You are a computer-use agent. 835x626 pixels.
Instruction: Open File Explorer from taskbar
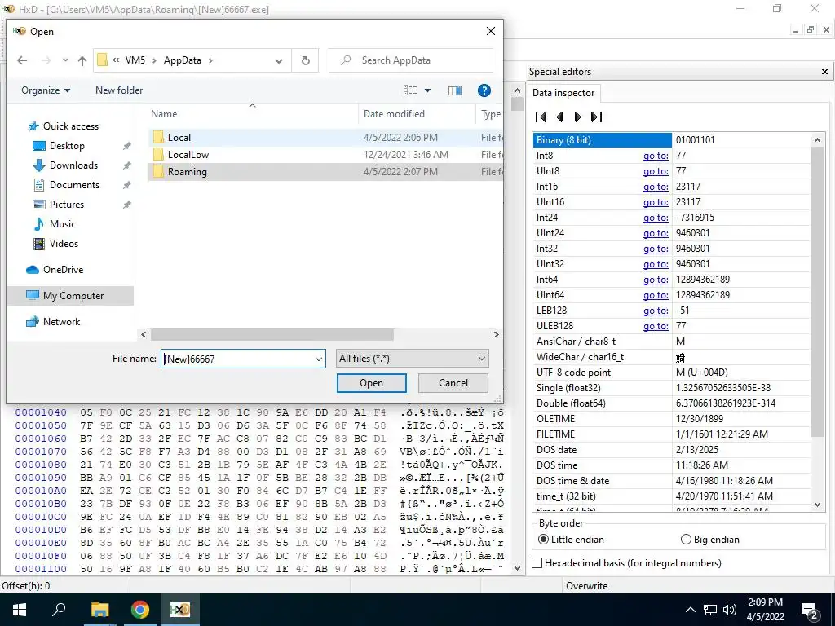[99, 610]
